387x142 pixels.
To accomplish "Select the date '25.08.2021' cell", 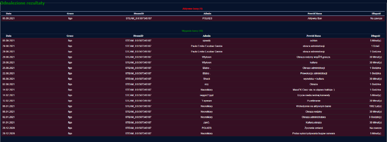I will click(9, 68).
